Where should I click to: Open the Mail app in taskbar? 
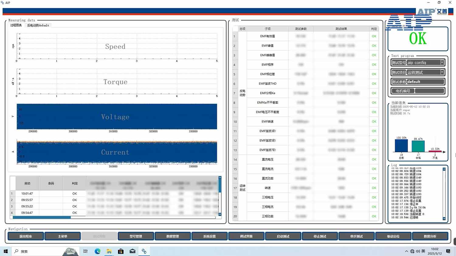133,251
